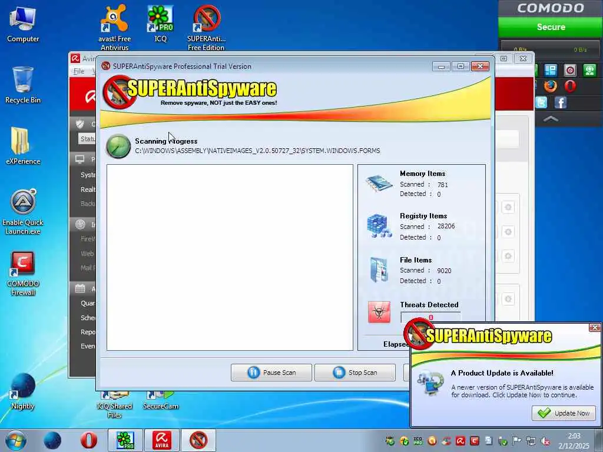
Task: Click the Stop Scan button
Action: point(355,373)
